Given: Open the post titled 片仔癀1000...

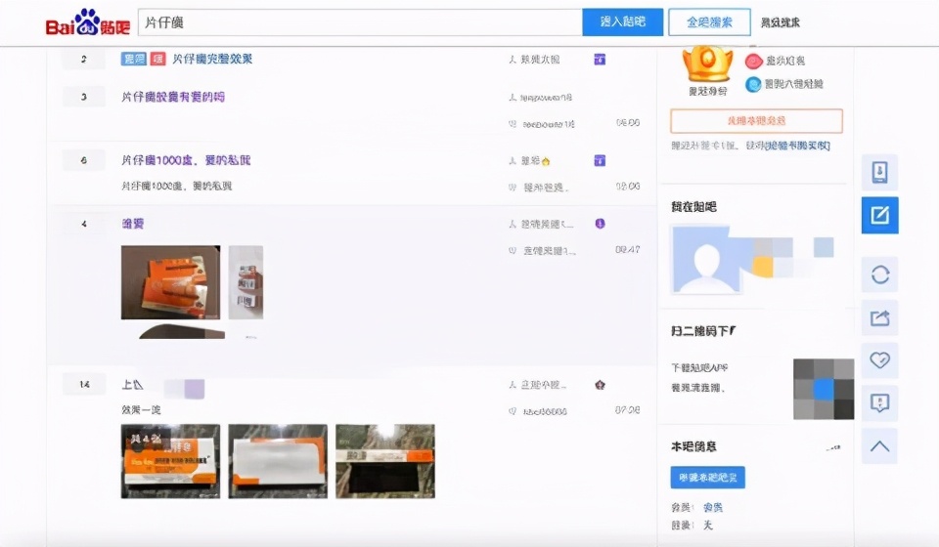Looking at the screenshot, I should click(186, 160).
